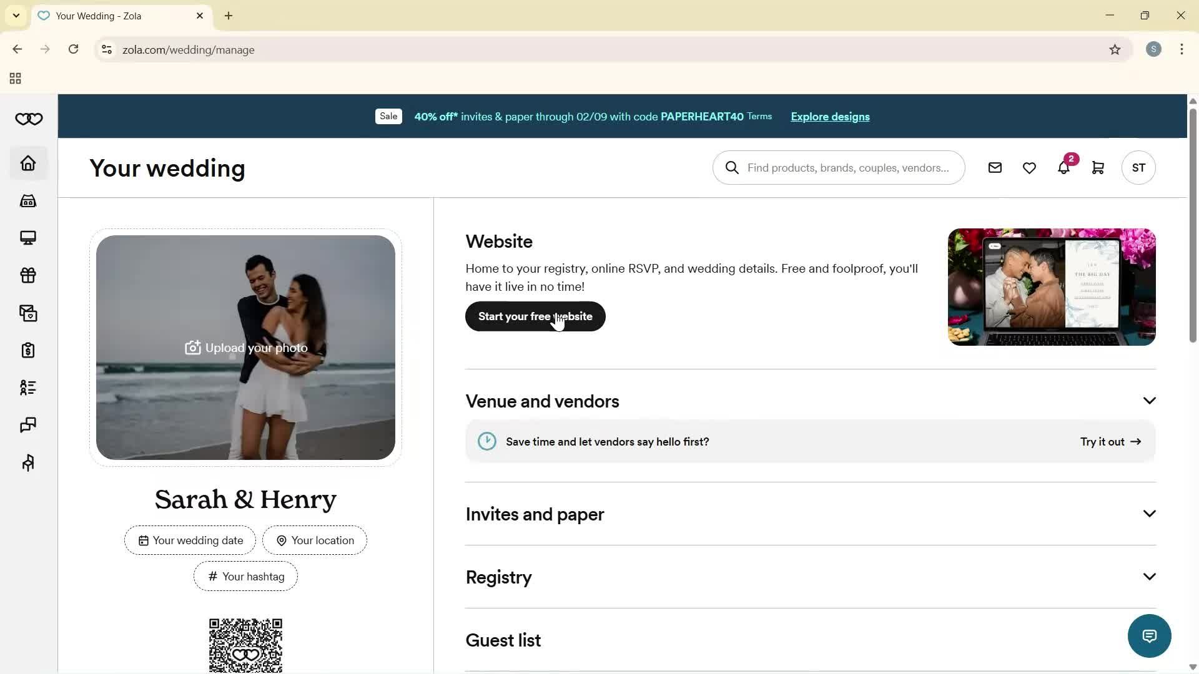The width and height of the screenshot is (1199, 674).
Task: Open the invites and paper sidebar icon
Action: coord(28,313)
